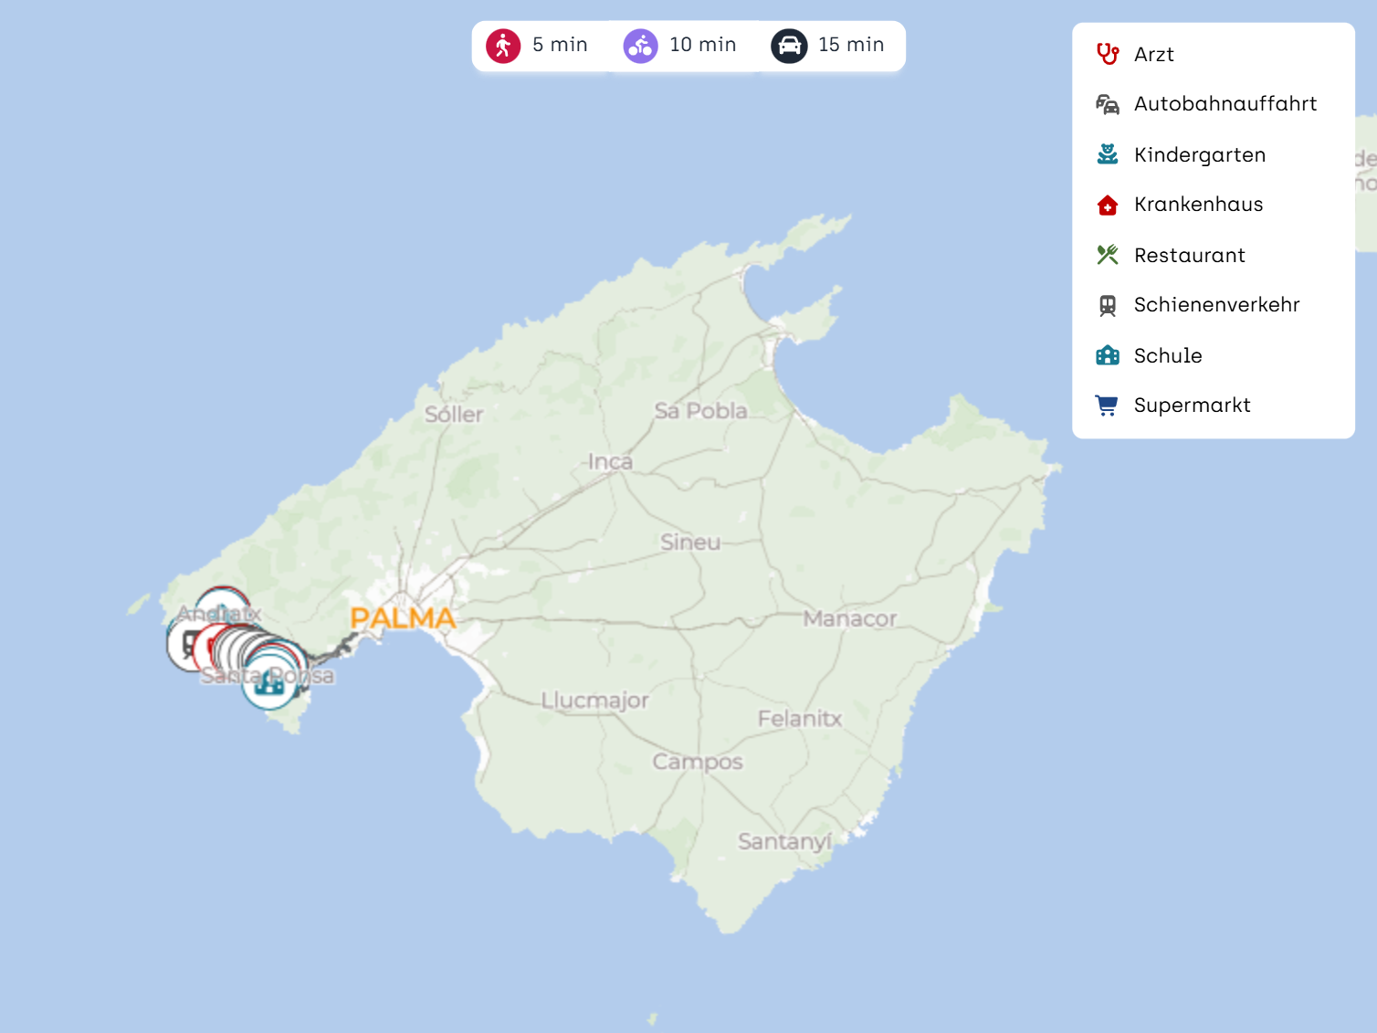The width and height of the screenshot is (1377, 1033).
Task: Select the Restaurant fork and knife icon
Action: [1108, 255]
